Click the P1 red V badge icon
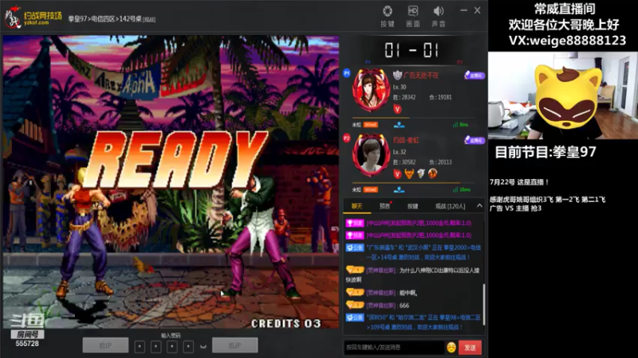Screen dimensions: 638x358 coord(397,109)
